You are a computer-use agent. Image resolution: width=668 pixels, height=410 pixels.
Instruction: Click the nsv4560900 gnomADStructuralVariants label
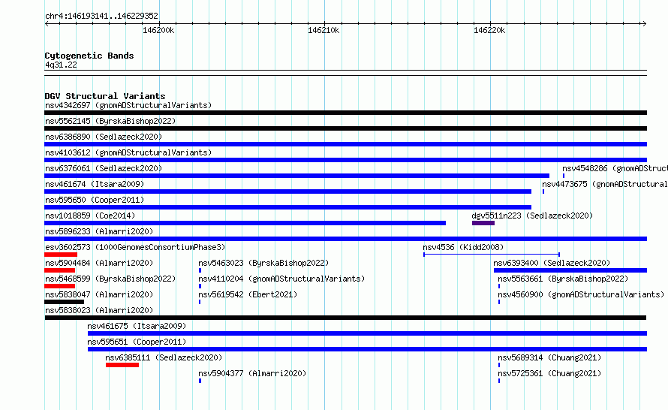click(x=581, y=294)
